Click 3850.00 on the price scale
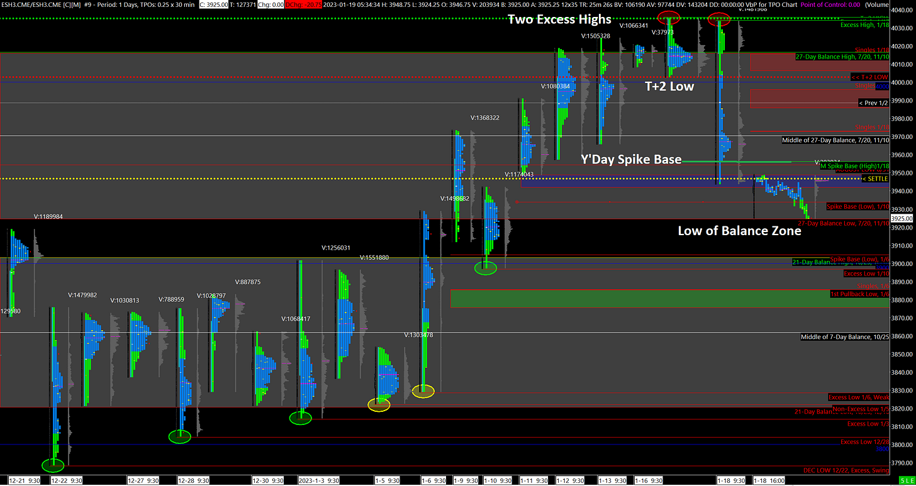Viewport: 916px width, 486px height. 903,354
